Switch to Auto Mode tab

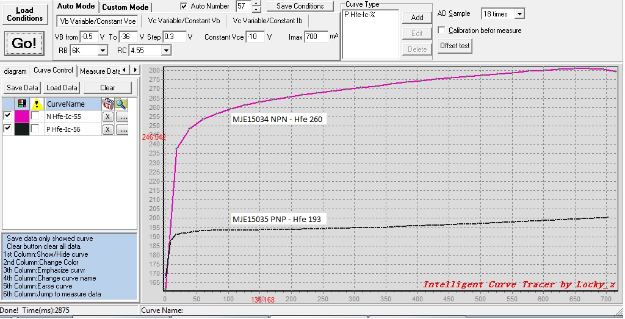coord(76,6)
